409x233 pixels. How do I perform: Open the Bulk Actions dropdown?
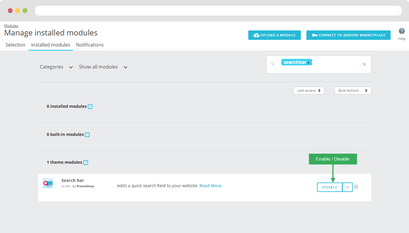(353, 90)
